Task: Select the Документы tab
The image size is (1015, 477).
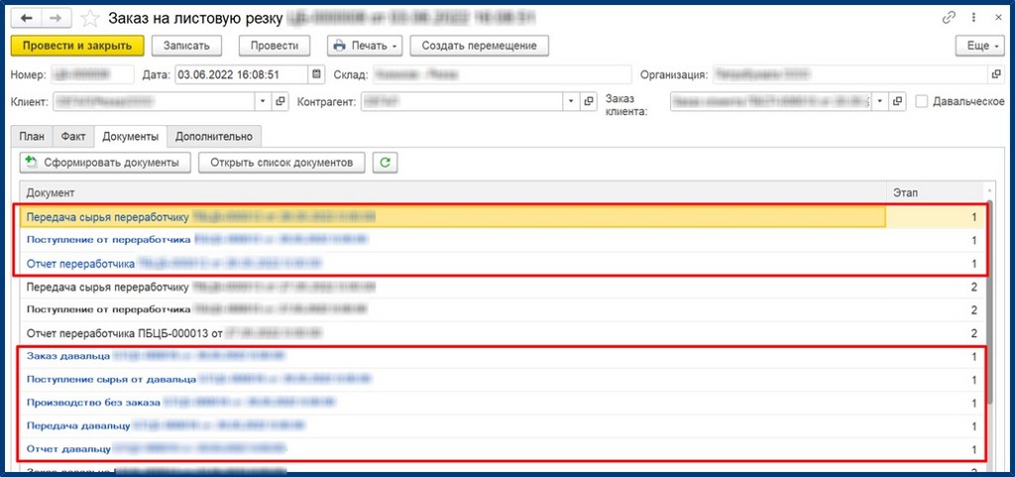Action: tap(131, 137)
